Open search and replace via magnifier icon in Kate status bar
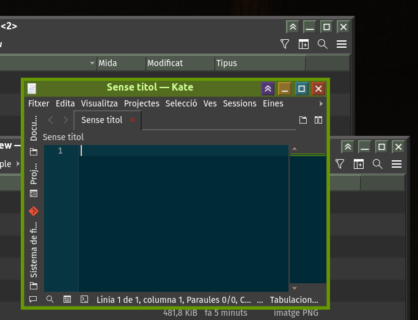This screenshot has width=418, height=320. coord(50,299)
